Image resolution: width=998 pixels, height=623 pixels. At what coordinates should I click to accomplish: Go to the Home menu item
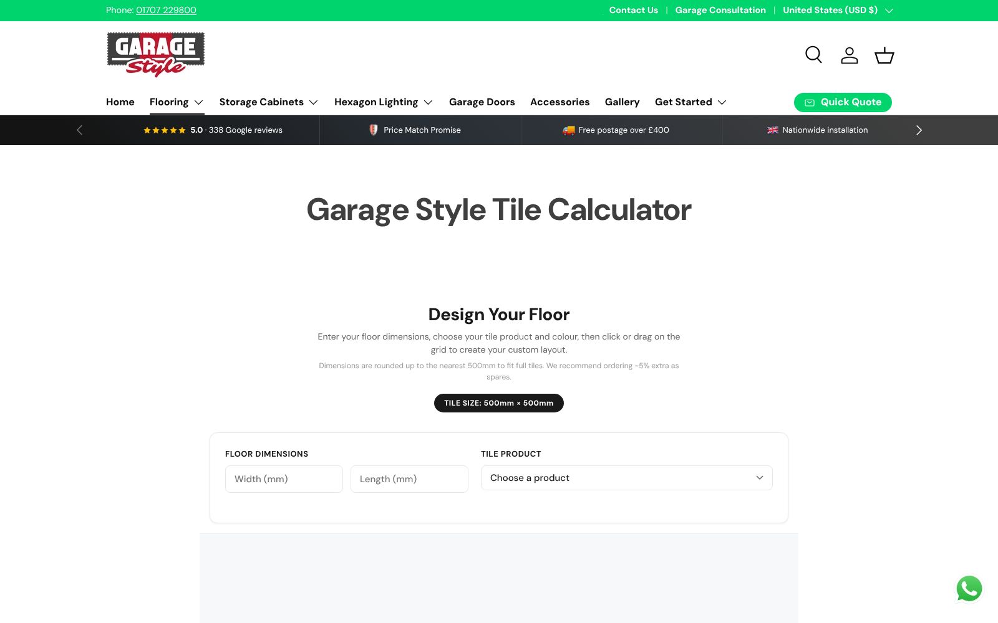pos(120,102)
